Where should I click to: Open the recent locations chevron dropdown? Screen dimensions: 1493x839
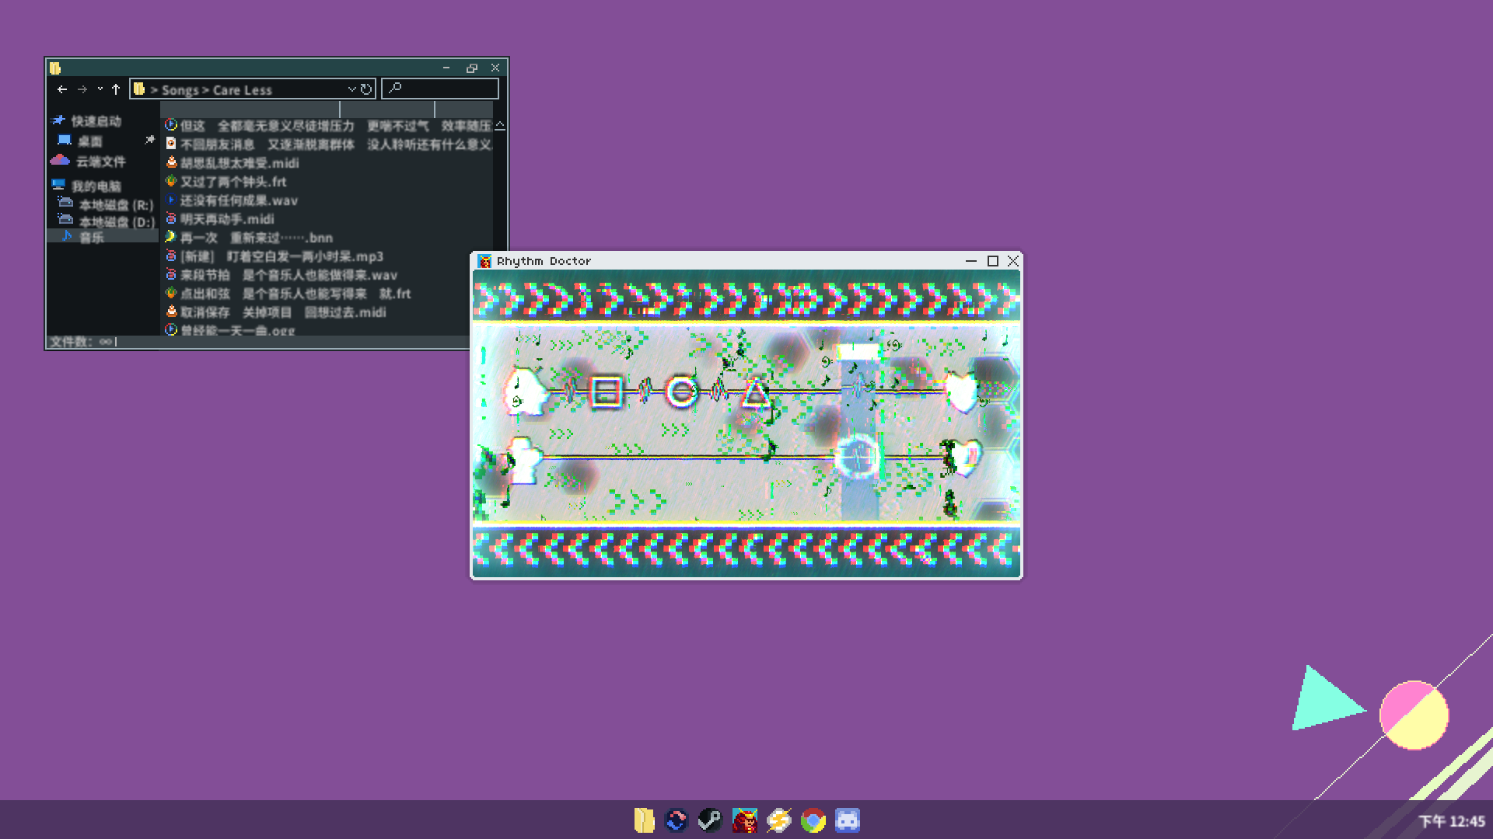pos(100,89)
